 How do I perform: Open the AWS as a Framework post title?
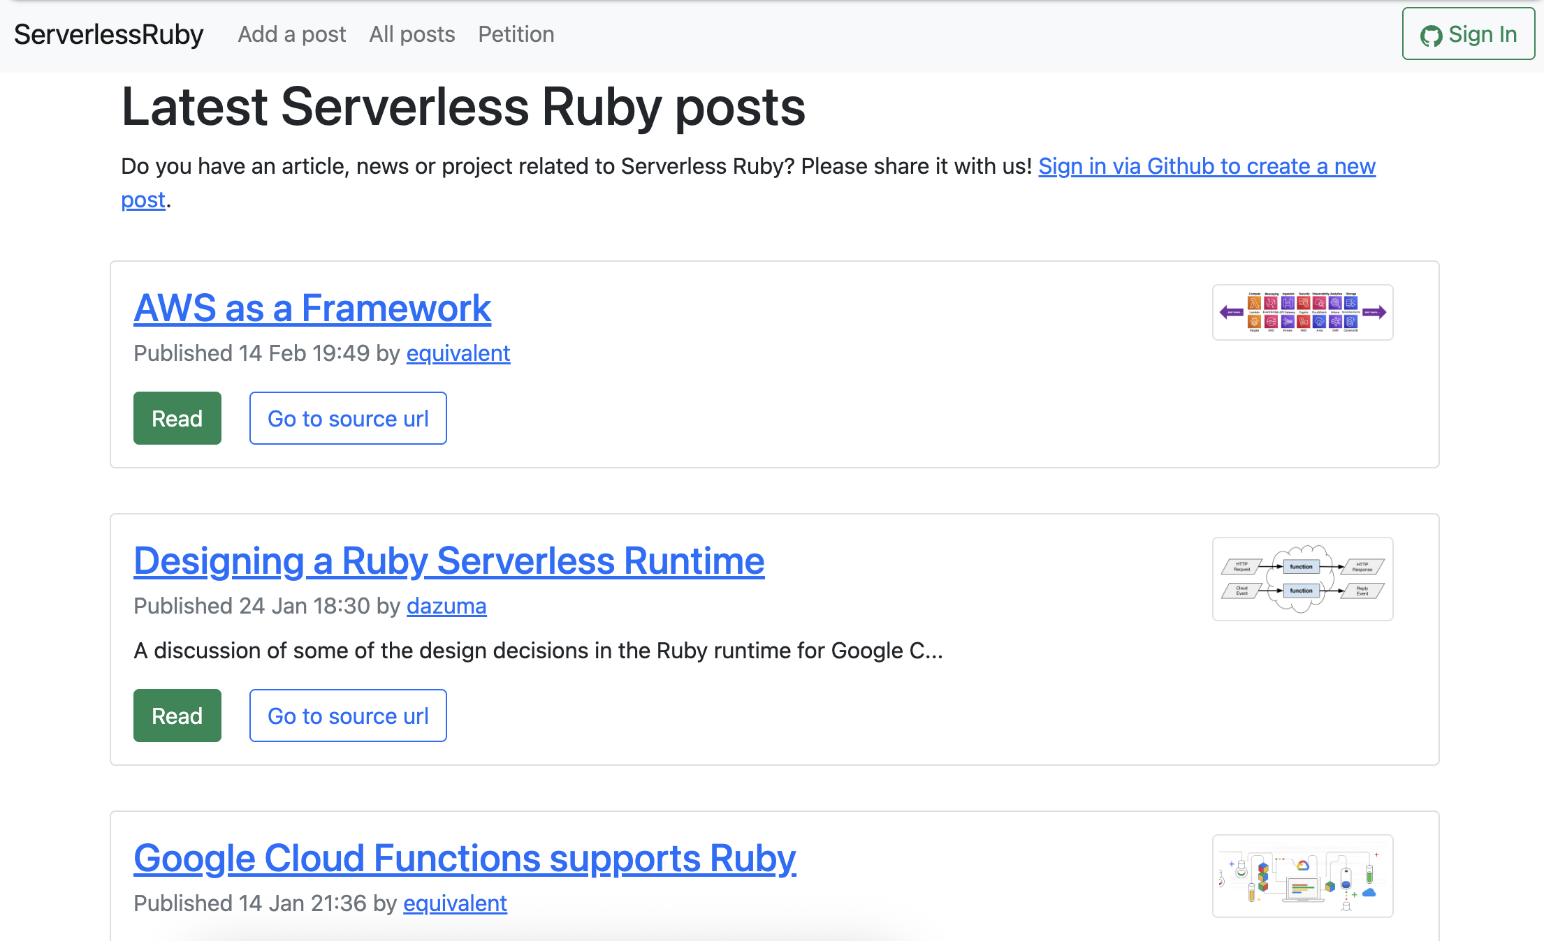click(312, 308)
